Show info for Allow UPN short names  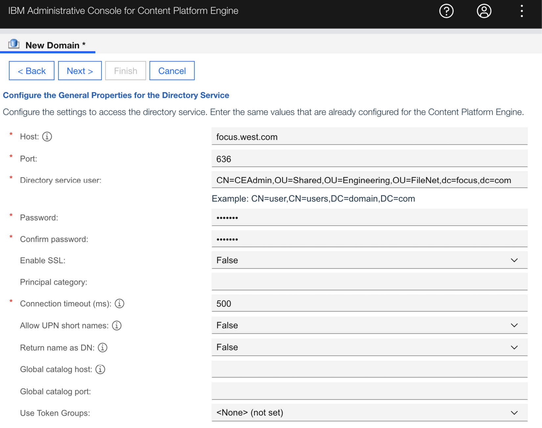pos(117,326)
